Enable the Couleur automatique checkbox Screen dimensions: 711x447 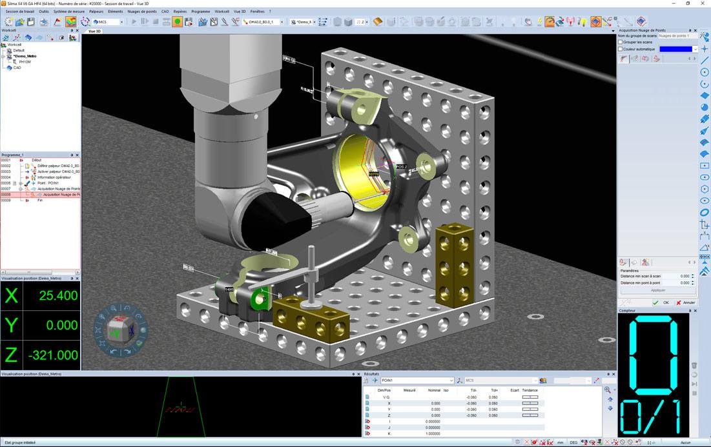click(621, 49)
